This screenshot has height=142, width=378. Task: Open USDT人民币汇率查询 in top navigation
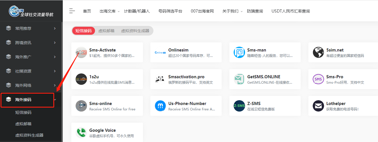click(291, 11)
